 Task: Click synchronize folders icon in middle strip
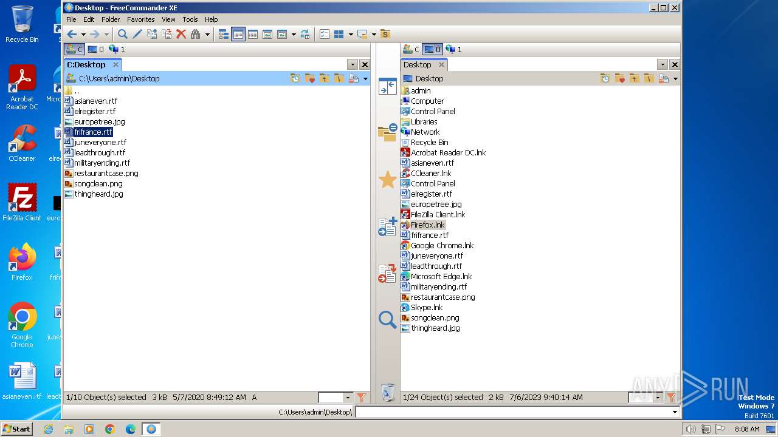click(x=387, y=132)
